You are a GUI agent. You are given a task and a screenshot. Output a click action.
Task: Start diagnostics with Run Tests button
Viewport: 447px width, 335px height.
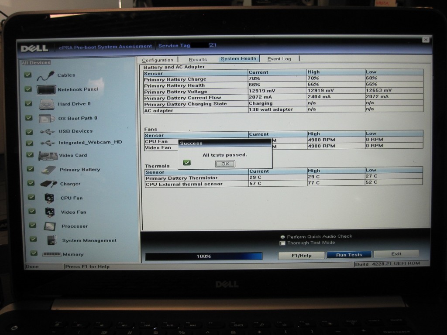pos(349,255)
